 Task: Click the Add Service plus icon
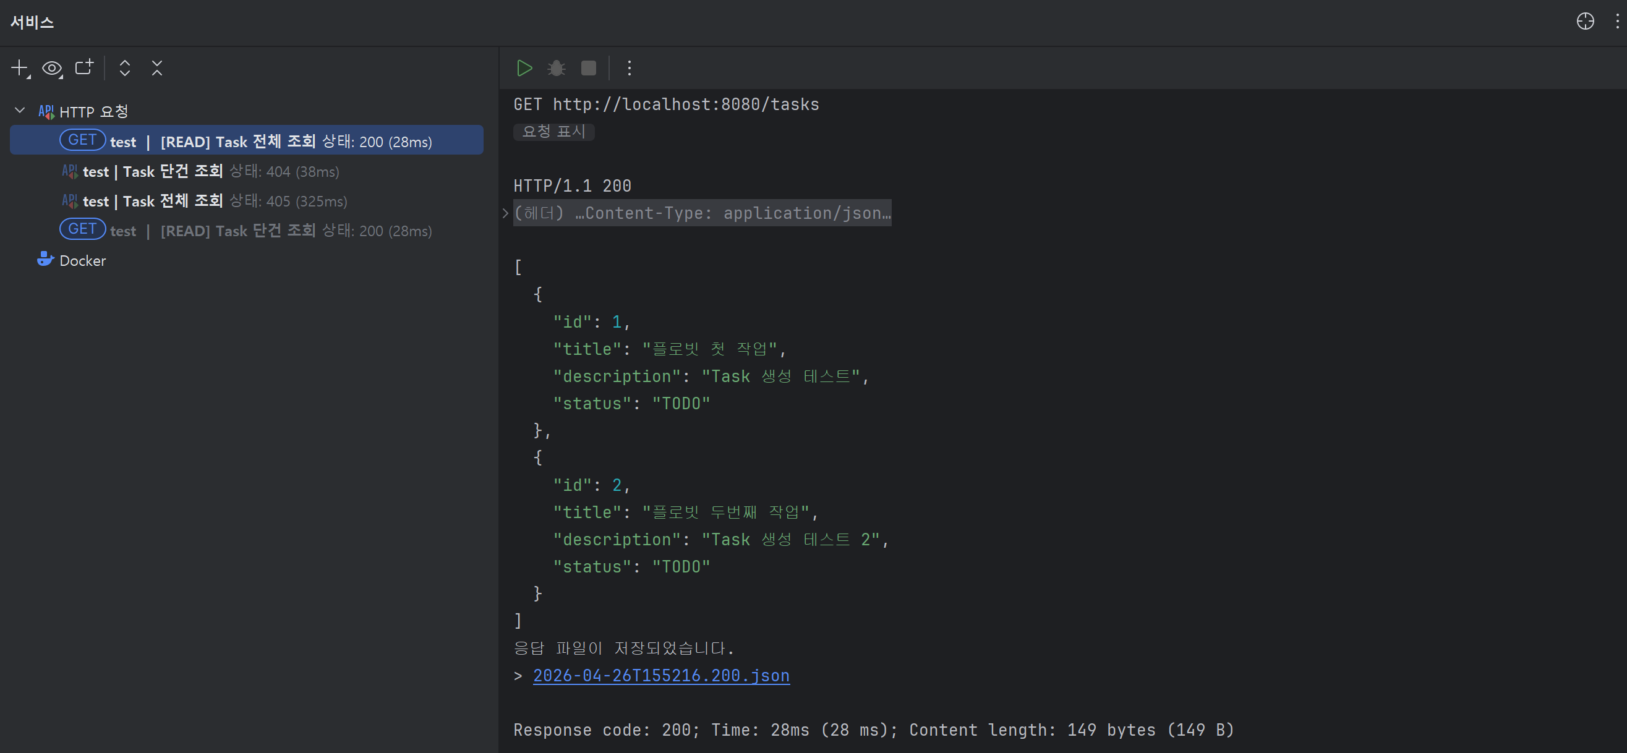[x=20, y=68]
